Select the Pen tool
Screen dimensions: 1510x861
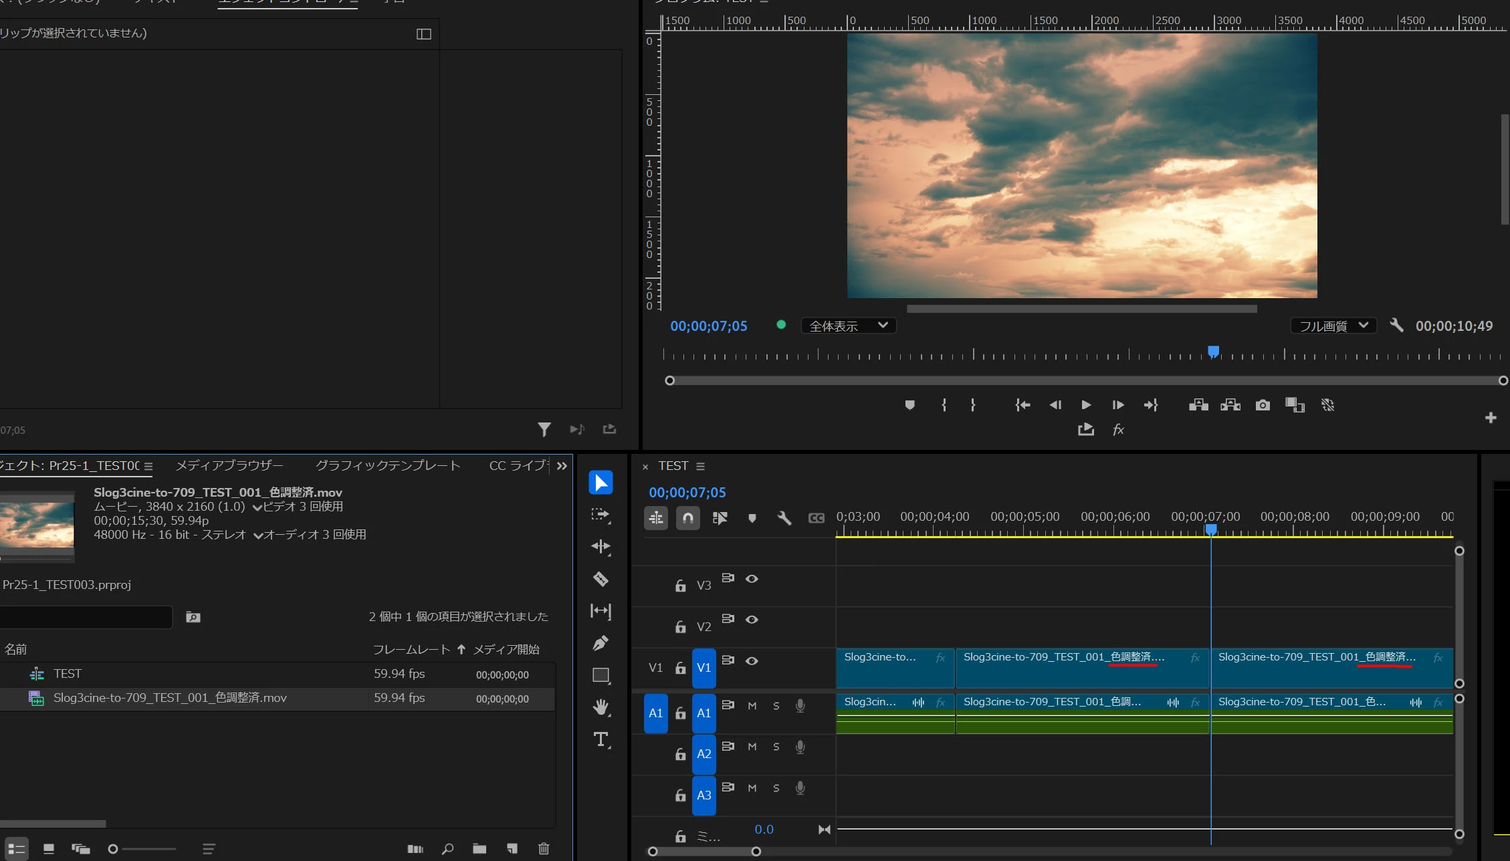click(x=601, y=643)
